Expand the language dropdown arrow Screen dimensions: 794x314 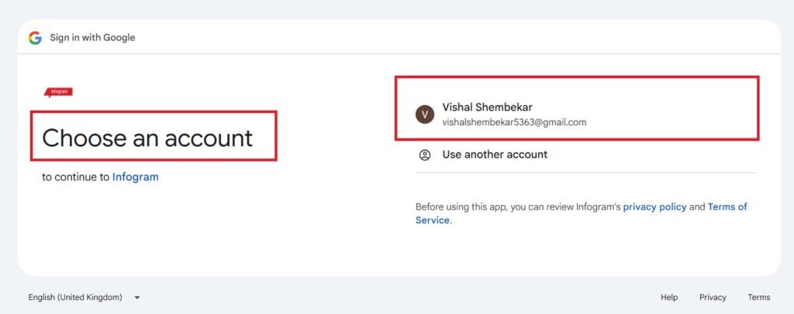136,298
